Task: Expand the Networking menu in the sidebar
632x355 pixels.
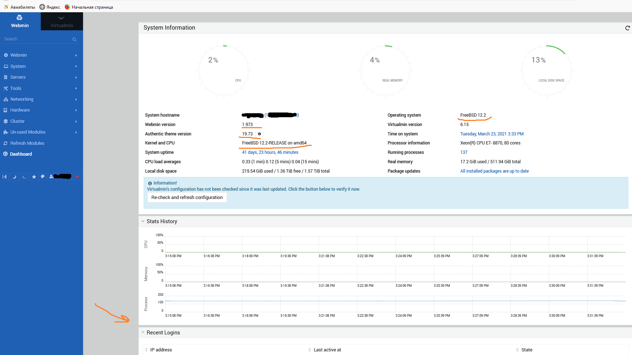Action: click(22, 99)
